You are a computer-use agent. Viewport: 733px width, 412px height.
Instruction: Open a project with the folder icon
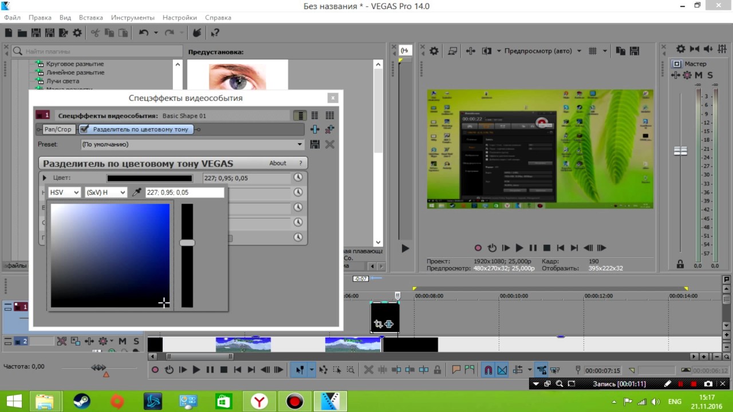click(x=22, y=33)
